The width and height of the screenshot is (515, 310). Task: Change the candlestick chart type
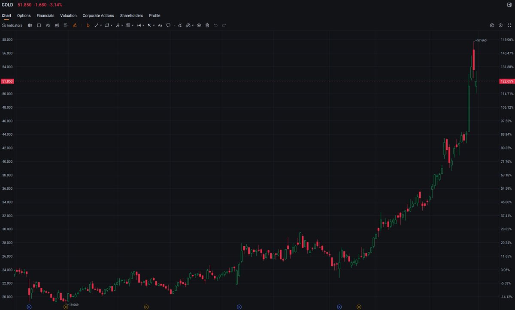(x=30, y=25)
